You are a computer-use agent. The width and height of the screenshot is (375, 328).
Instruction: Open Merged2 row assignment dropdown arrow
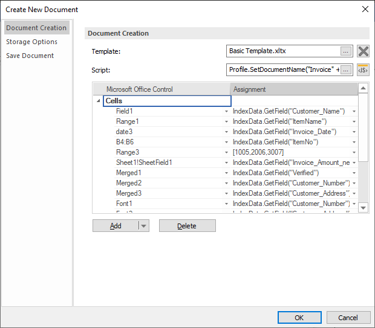pos(354,183)
